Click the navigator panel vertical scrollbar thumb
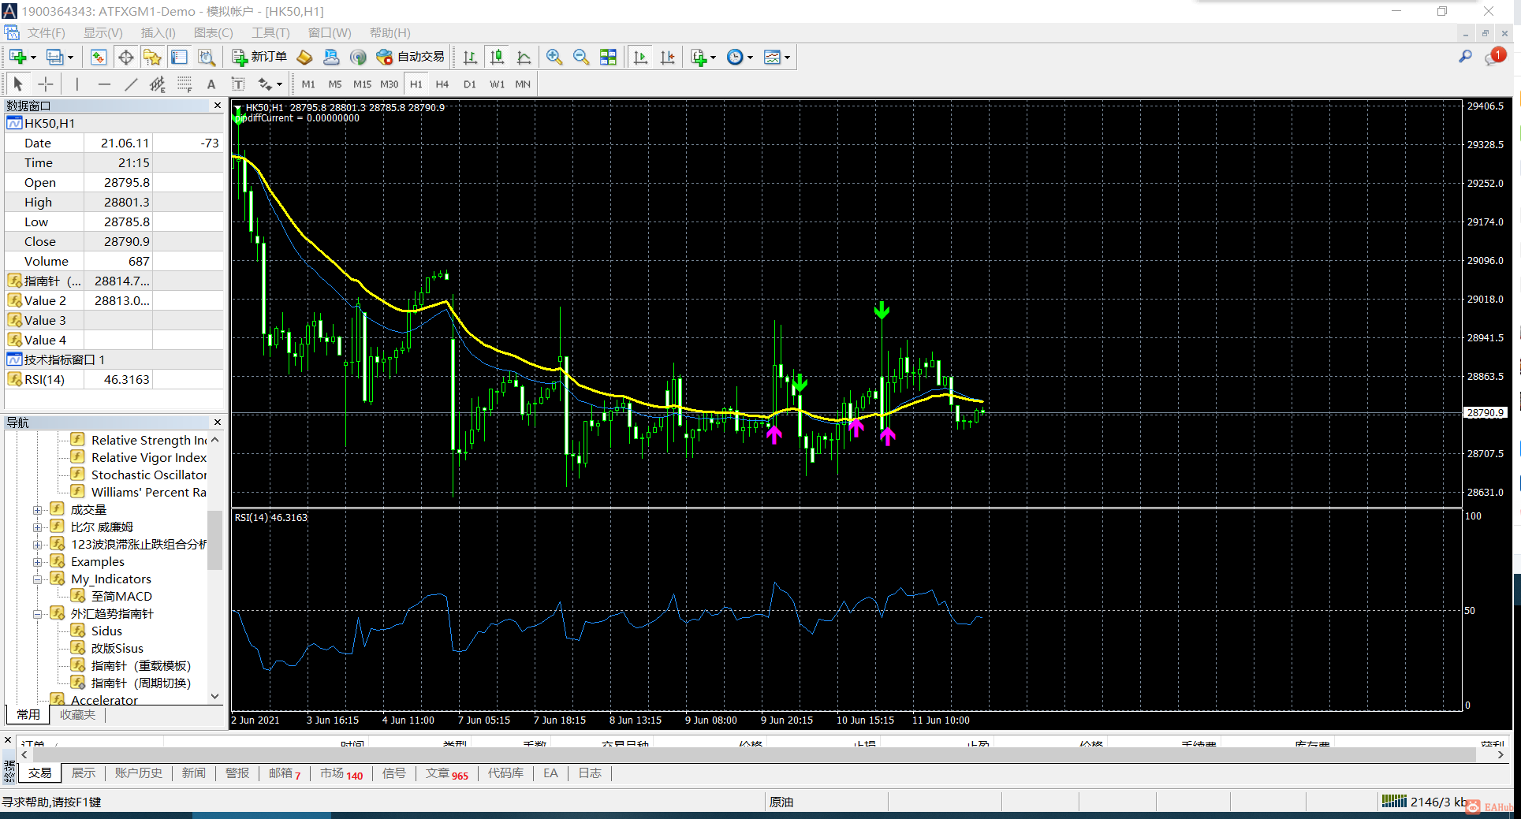The image size is (1521, 819). coord(214,540)
